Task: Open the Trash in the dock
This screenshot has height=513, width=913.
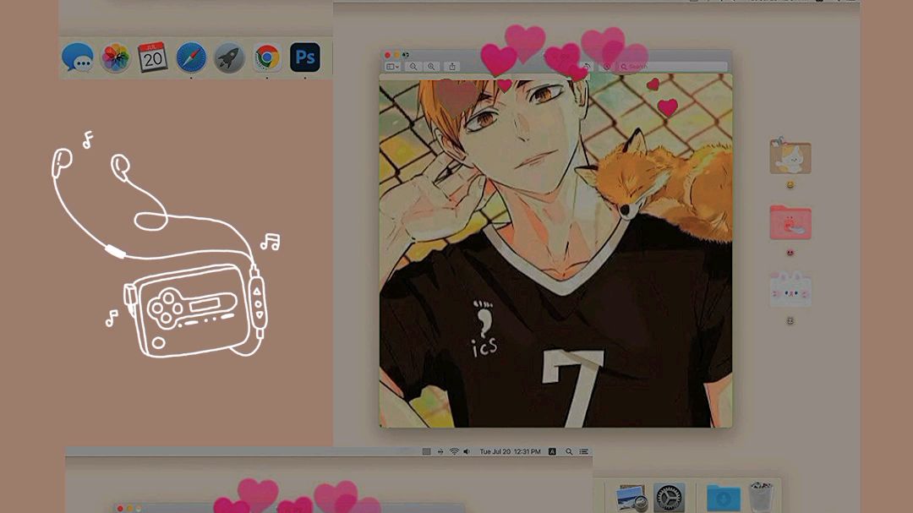Action: [761, 497]
